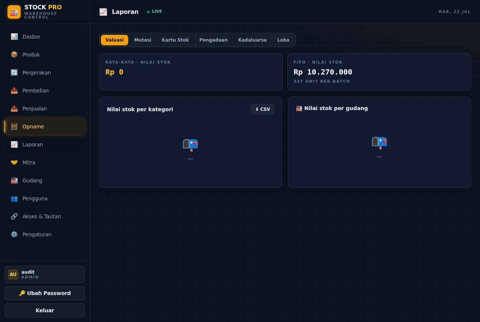480x322 pixels.
Task: Open Pengaturan settings
Action: [45, 234]
